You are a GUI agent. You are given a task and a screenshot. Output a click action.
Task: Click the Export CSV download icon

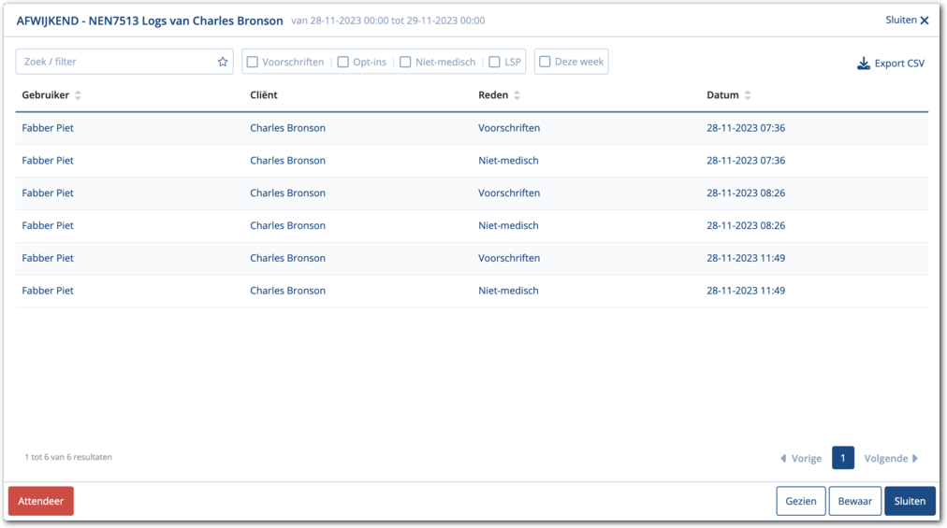click(x=864, y=64)
